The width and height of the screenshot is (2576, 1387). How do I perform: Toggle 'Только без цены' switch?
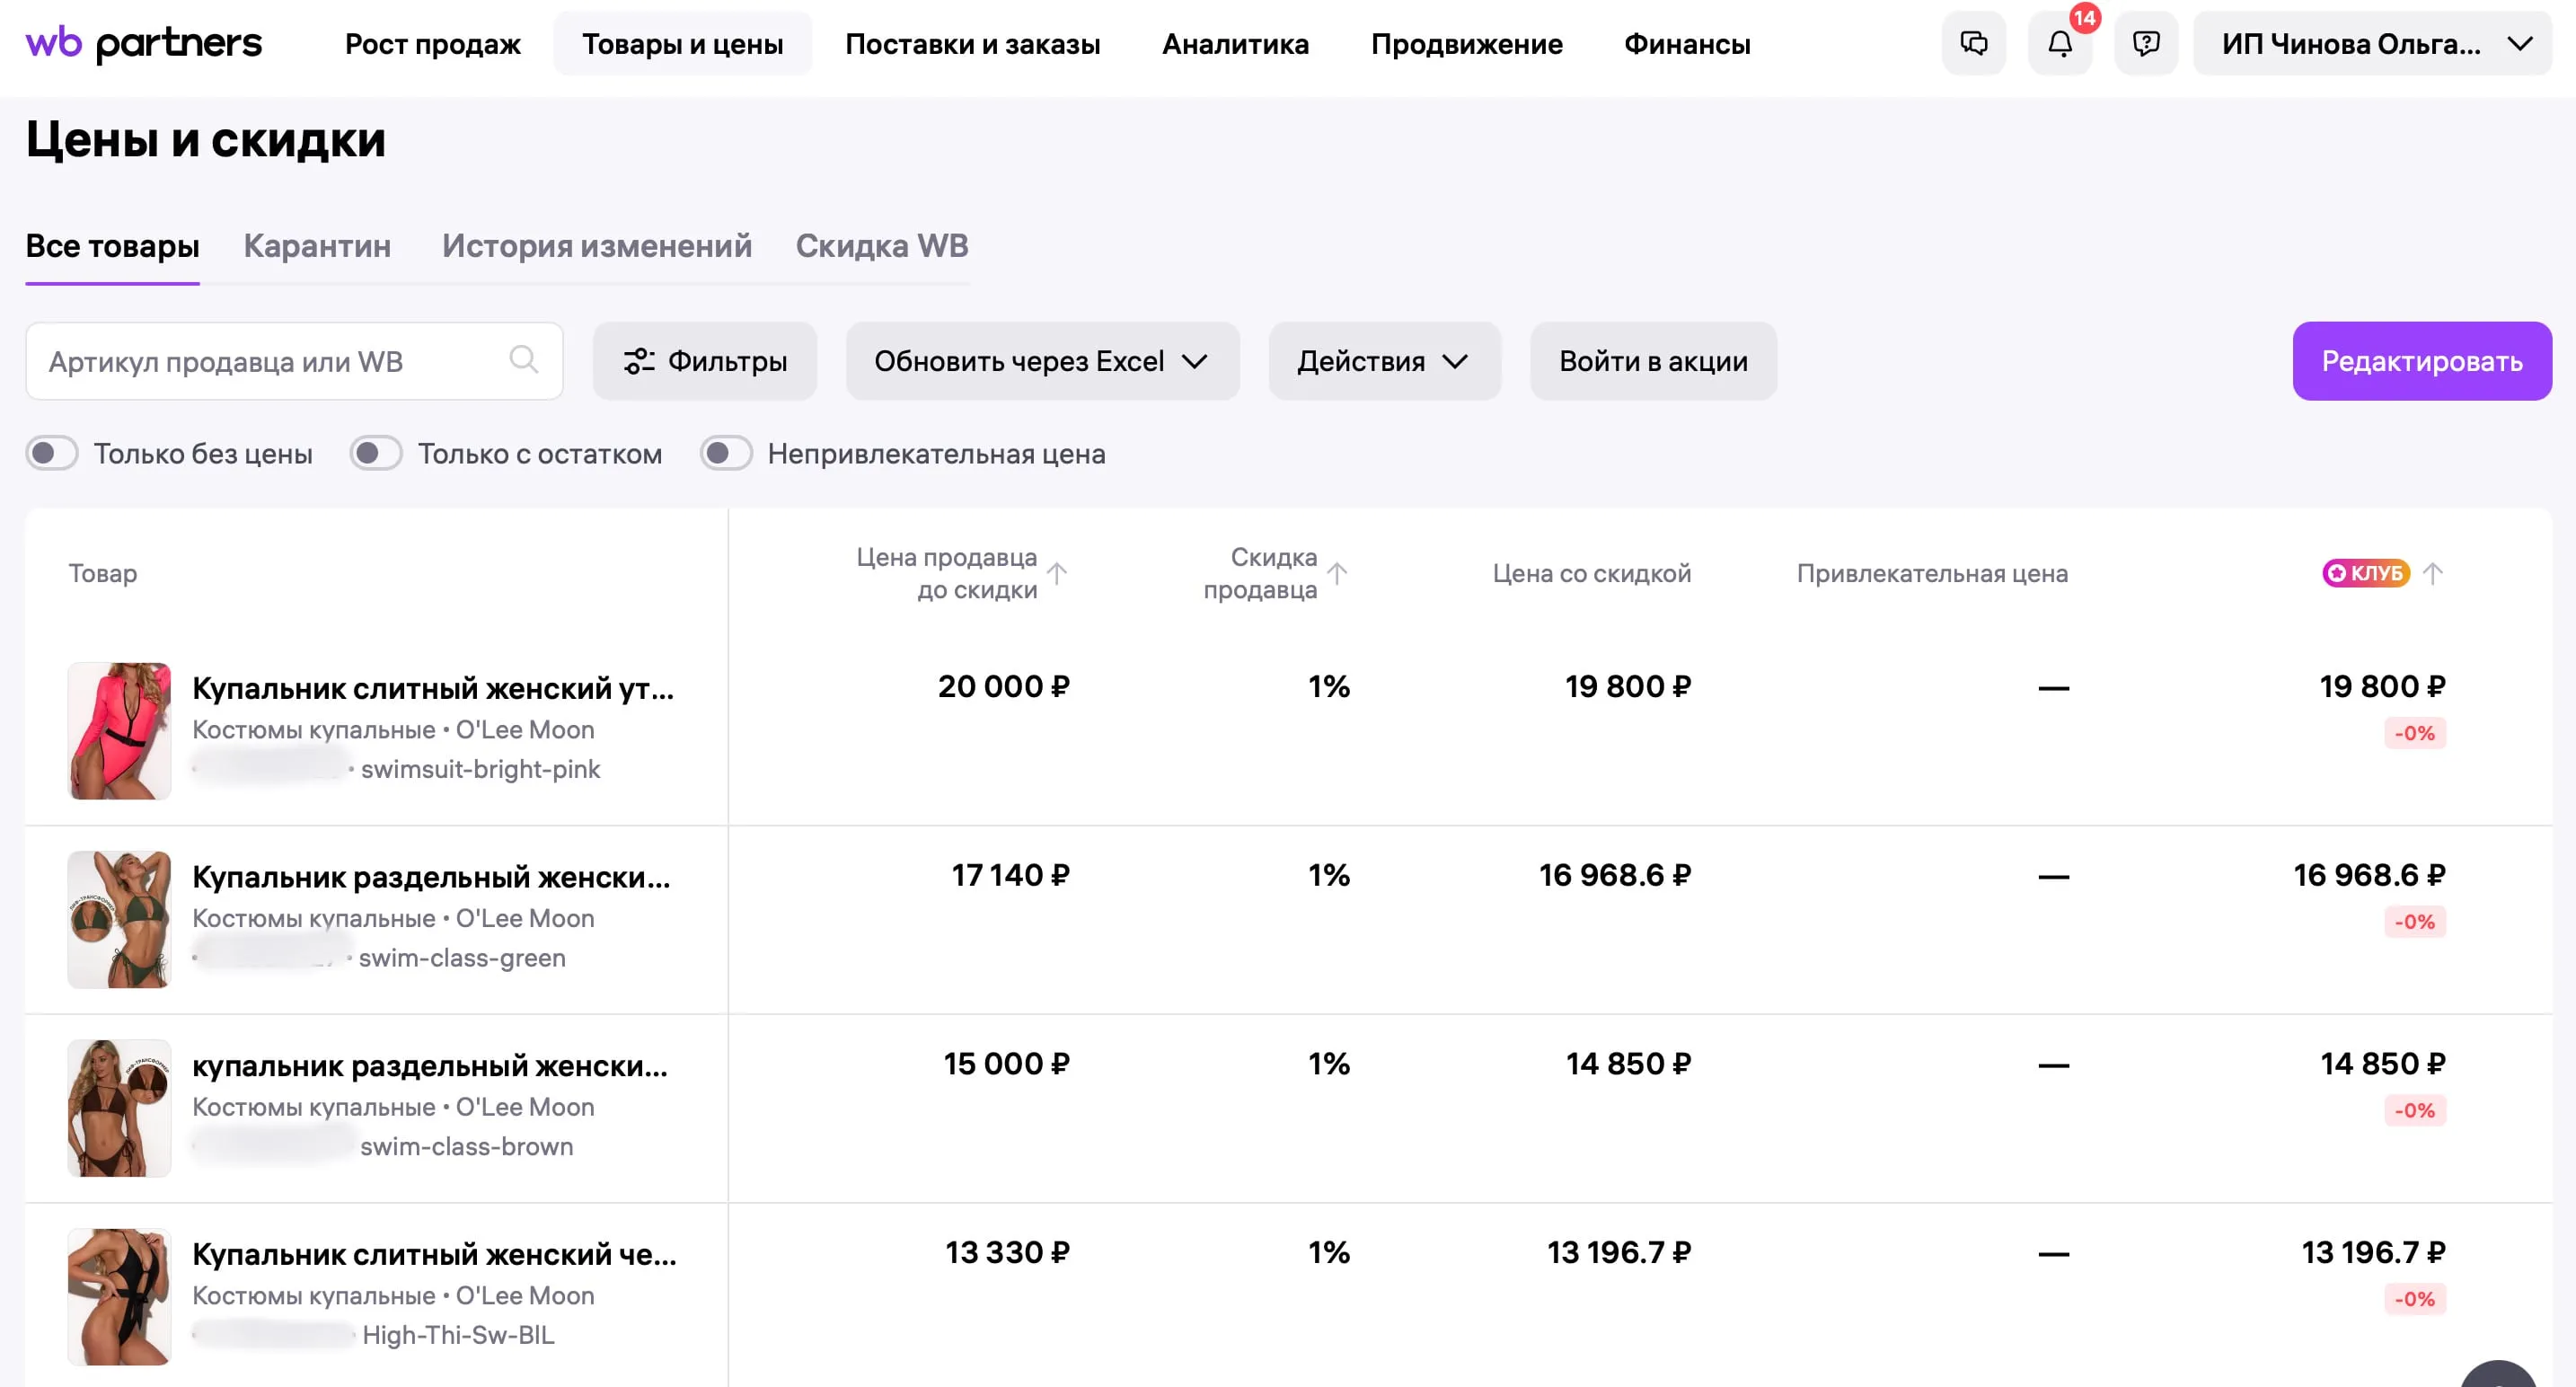coord(52,454)
